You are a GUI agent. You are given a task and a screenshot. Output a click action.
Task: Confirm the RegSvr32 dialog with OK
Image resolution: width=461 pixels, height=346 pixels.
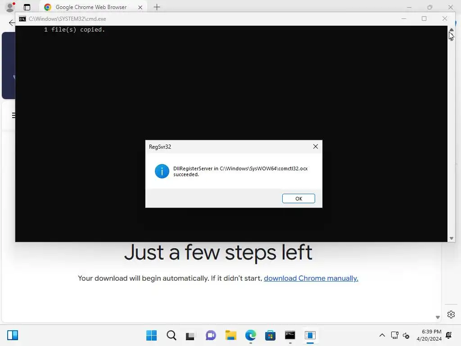click(298, 199)
